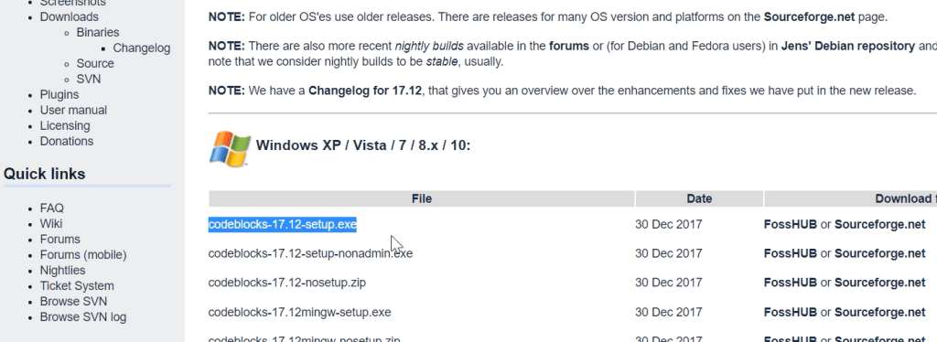The image size is (937, 342).
Task: Open the Binaries sub-item
Action: pos(98,32)
